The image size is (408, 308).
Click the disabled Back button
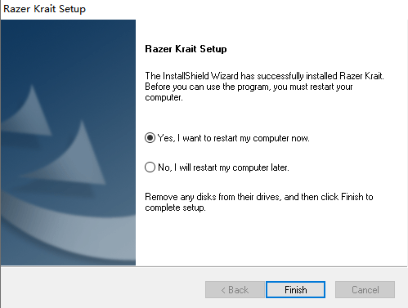tap(235, 289)
